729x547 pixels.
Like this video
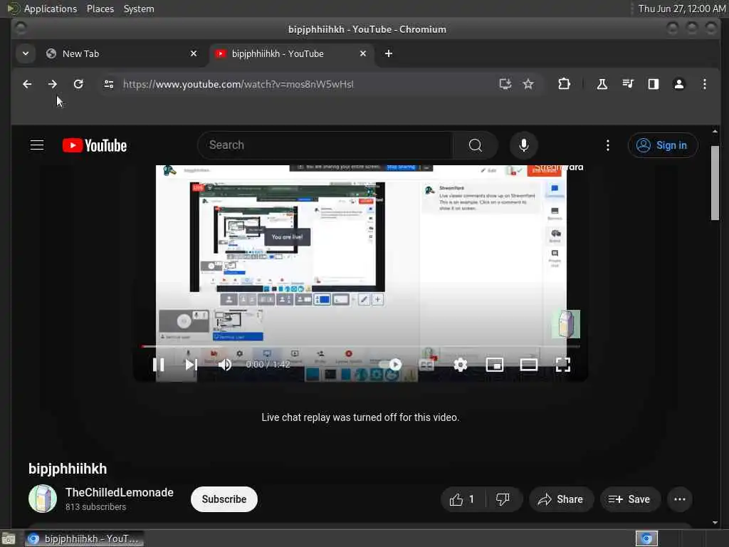(x=463, y=499)
